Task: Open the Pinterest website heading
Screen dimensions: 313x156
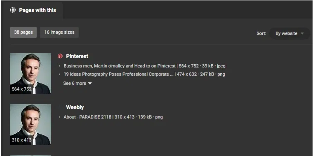Action: point(77,56)
